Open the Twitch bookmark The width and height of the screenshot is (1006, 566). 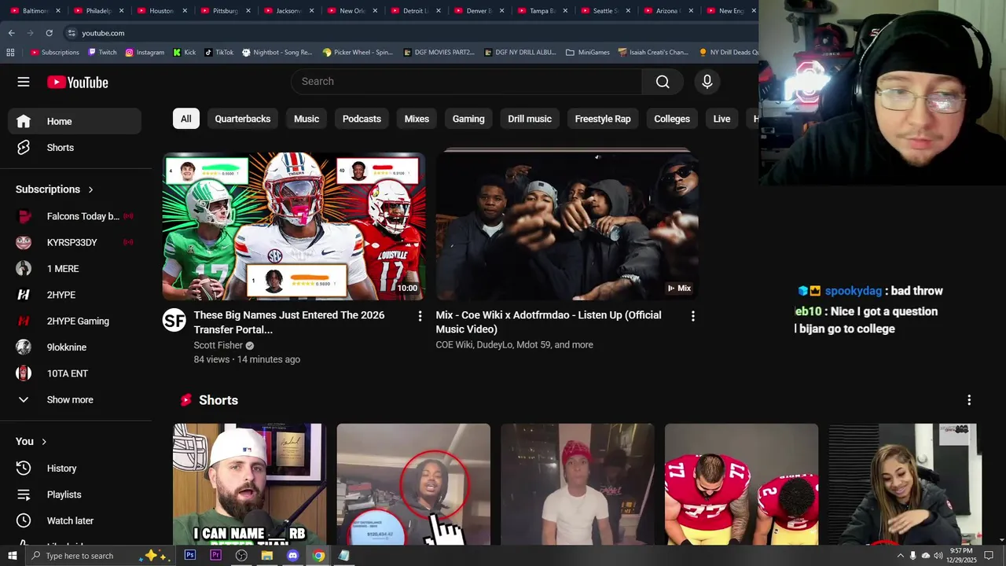(x=102, y=53)
